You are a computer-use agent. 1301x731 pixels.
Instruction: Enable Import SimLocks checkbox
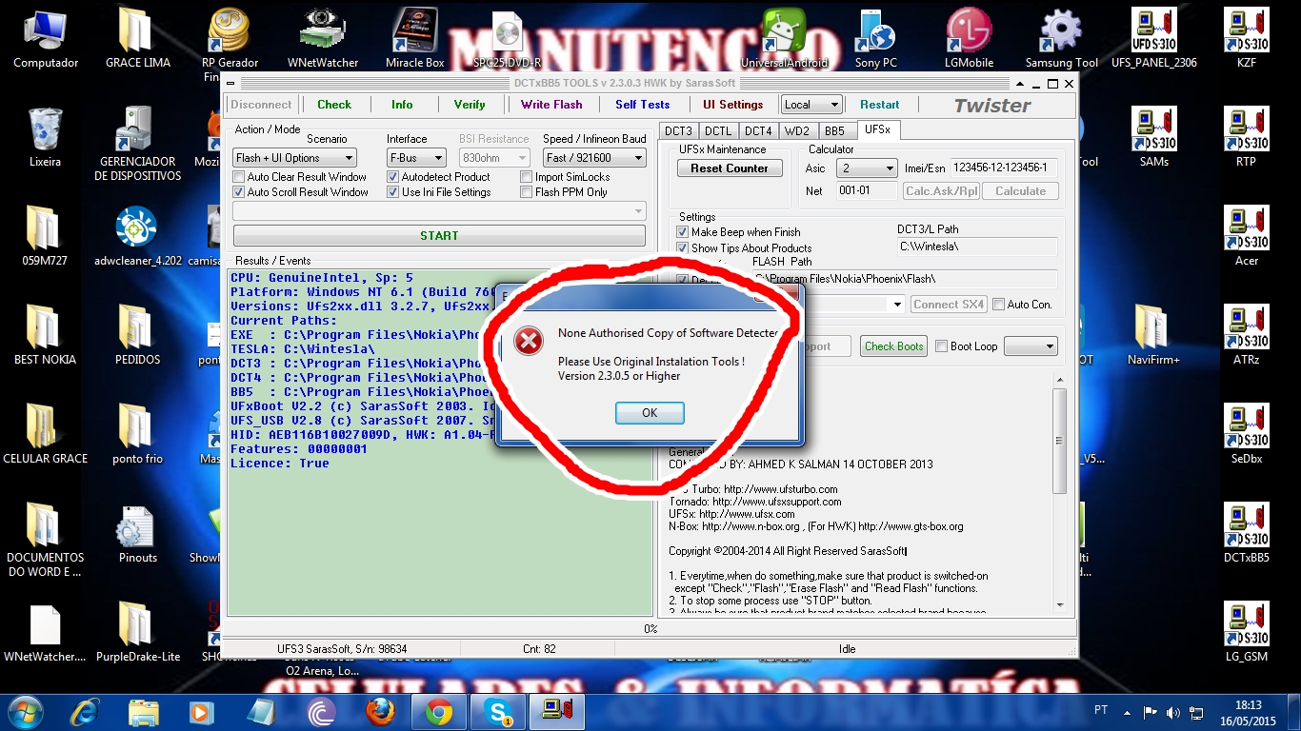[x=527, y=177]
